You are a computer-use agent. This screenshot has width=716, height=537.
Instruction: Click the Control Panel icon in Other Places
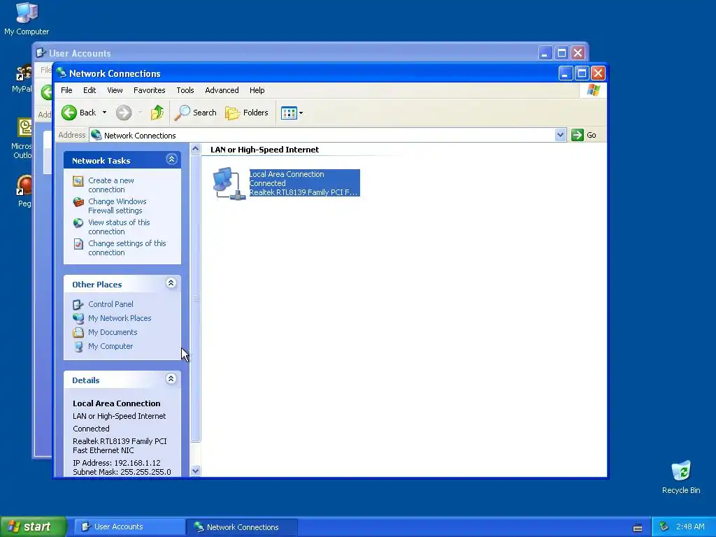coord(78,304)
